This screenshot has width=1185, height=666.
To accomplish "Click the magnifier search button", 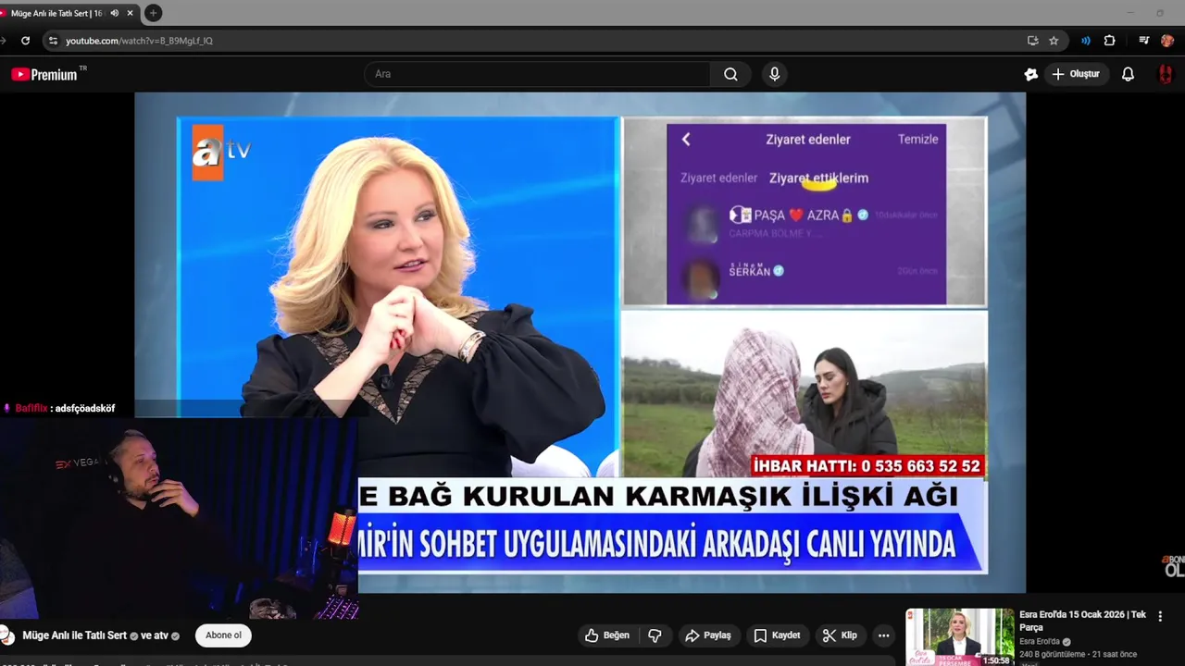I will coord(731,74).
